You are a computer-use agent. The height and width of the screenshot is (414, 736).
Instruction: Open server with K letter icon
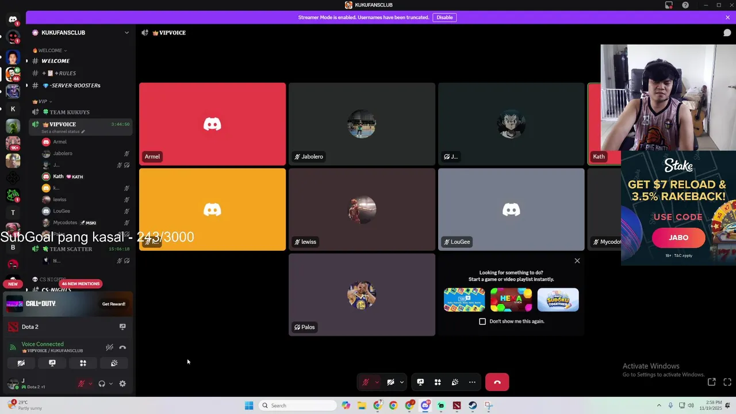(13, 109)
